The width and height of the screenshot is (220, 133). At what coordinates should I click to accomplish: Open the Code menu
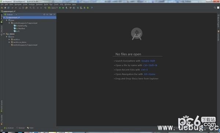tap(25, 4)
